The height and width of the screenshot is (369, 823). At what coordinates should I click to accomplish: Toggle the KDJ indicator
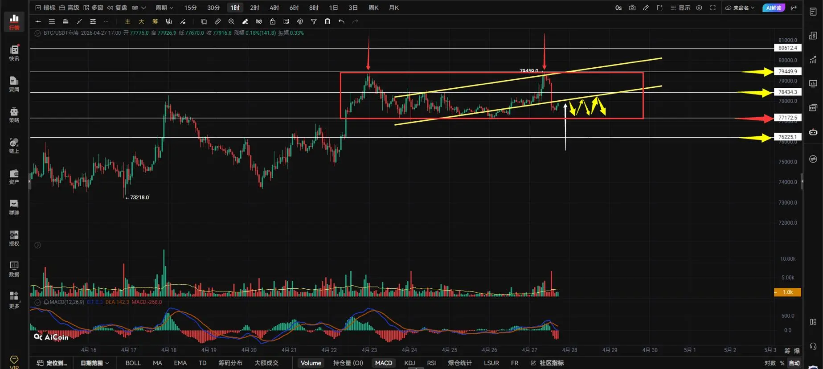point(409,363)
